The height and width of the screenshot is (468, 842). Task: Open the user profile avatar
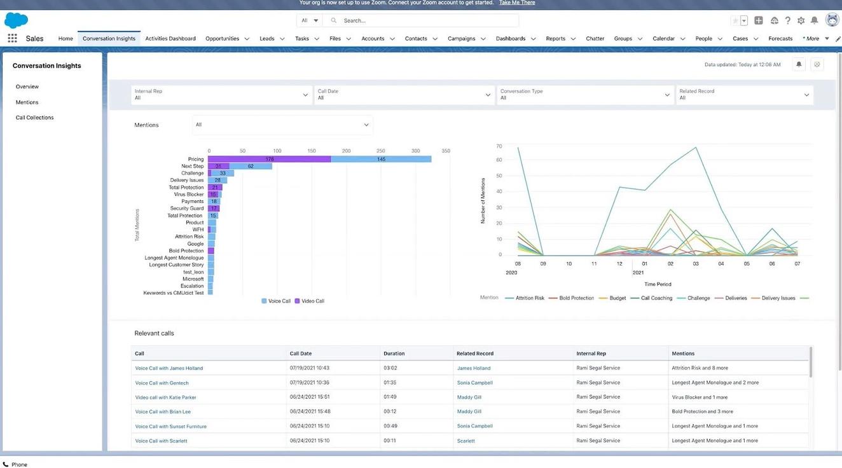[x=832, y=20]
